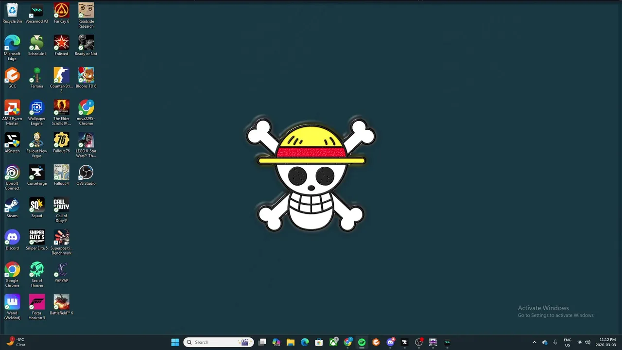The image size is (622, 350).
Task: Switch to Chrome in the taskbar
Action: click(347, 342)
